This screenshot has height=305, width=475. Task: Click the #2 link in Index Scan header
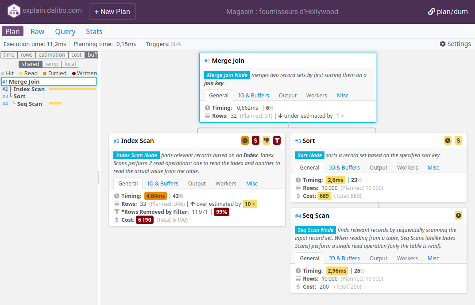[116, 141]
